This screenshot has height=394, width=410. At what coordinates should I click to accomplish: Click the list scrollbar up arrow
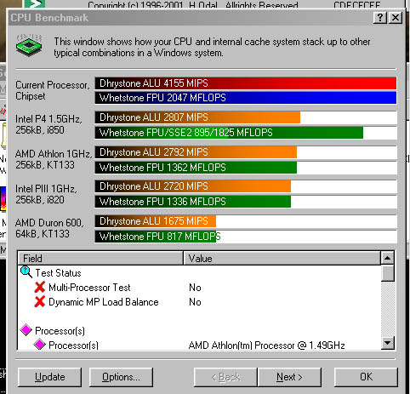(x=387, y=258)
